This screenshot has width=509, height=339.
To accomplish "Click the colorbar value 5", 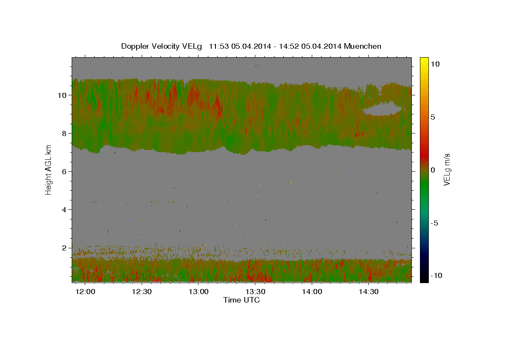I will click(433, 117).
